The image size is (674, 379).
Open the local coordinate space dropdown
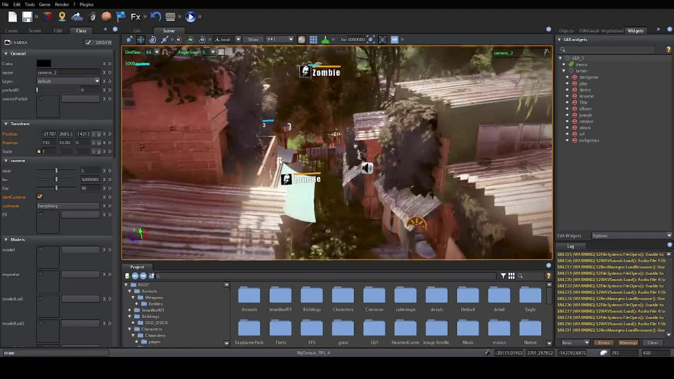coord(227,39)
